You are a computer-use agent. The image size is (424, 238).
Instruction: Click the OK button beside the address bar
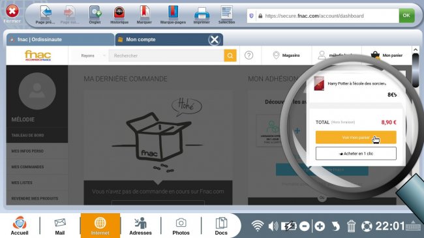click(406, 16)
